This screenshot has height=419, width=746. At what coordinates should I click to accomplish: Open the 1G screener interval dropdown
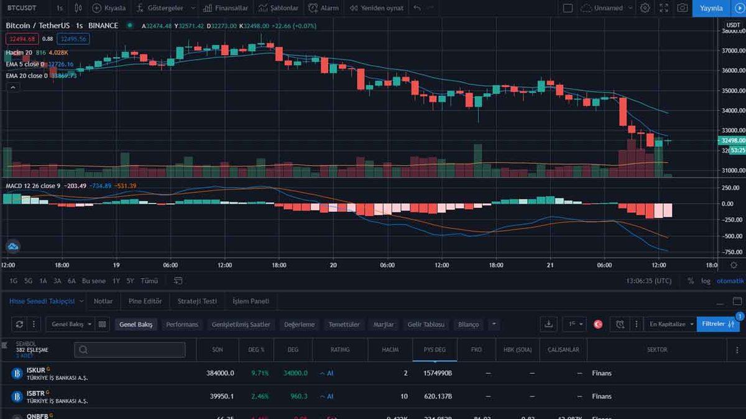click(x=574, y=324)
